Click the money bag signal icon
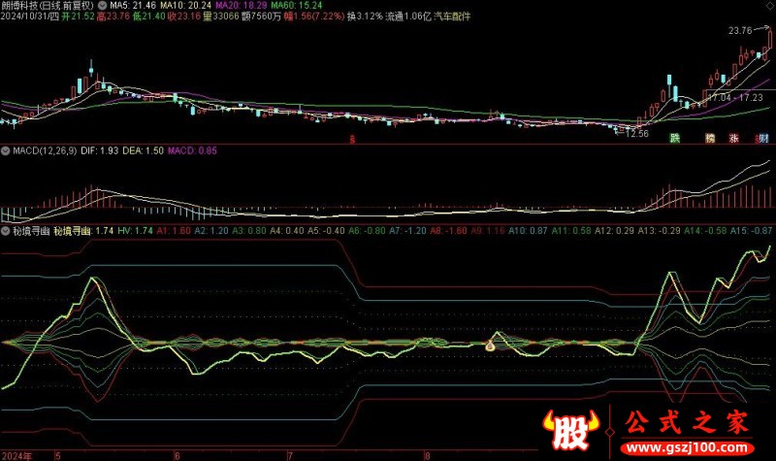The image size is (776, 461). [490, 346]
